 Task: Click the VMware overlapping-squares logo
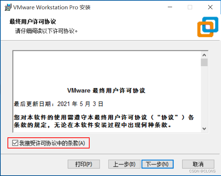208,27
